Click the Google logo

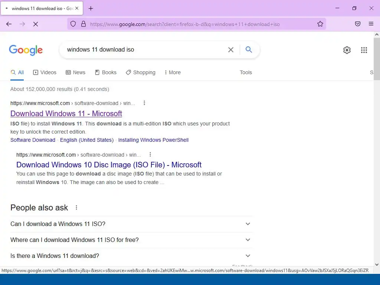pos(26,50)
